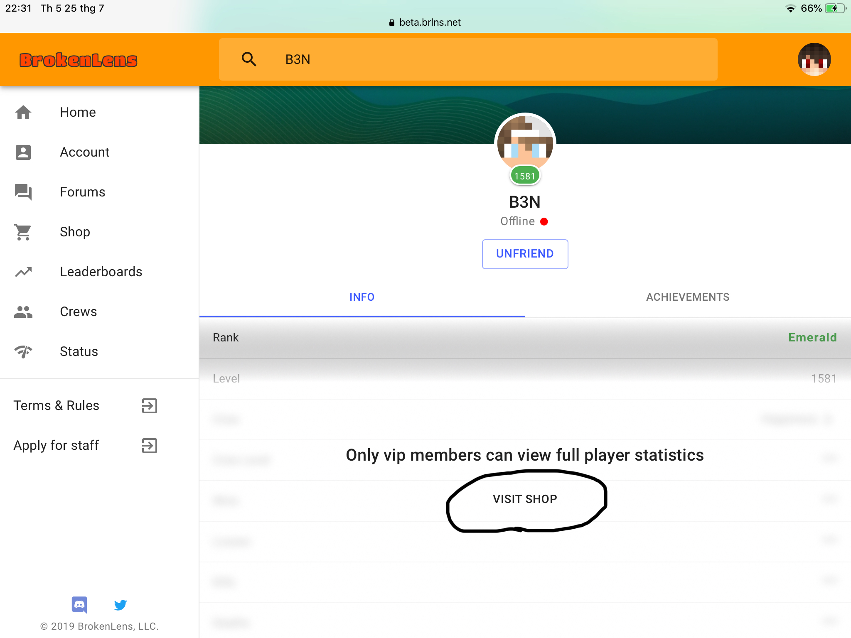851x638 pixels.
Task: Open the Forums chat bubbles icon
Action: [23, 192]
